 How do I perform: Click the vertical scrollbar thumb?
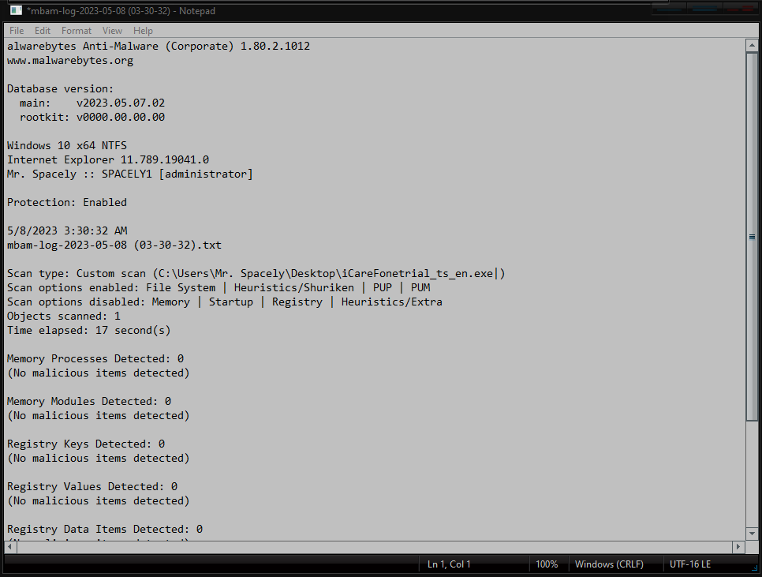[752, 237]
